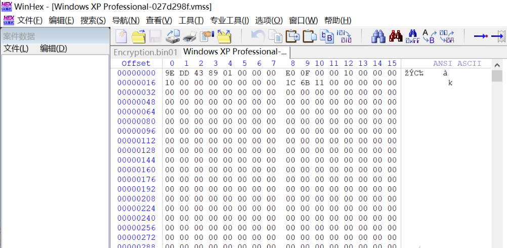Image resolution: width=507 pixels, height=248 pixels.
Task: Click the blue binoculars Find Text icon
Action: coord(378,36)
